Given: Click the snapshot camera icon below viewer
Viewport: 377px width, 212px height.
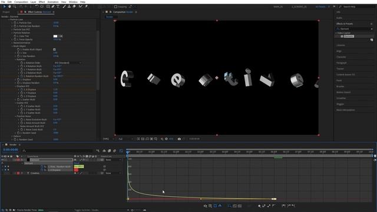Looking at the screenshot, I should pyautogui.click(x=179, y=139).
